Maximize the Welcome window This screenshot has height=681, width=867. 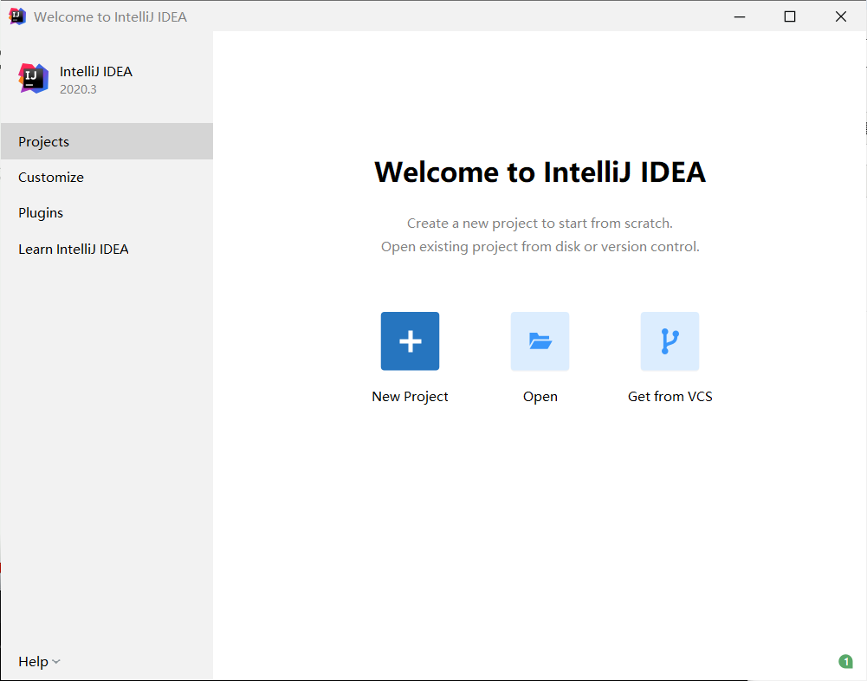(x=790, y=16)
